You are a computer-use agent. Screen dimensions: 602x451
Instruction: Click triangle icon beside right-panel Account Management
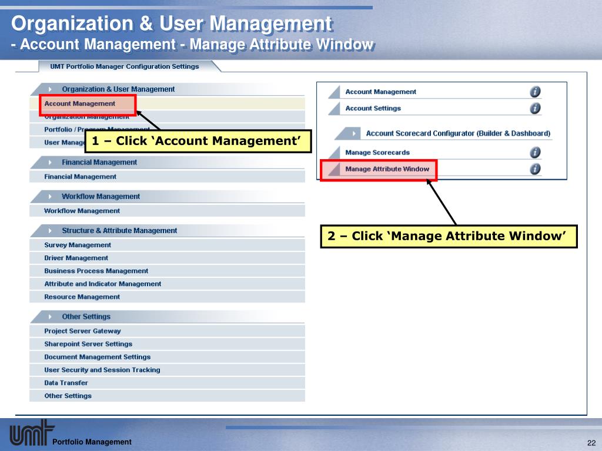pos(335,92)
